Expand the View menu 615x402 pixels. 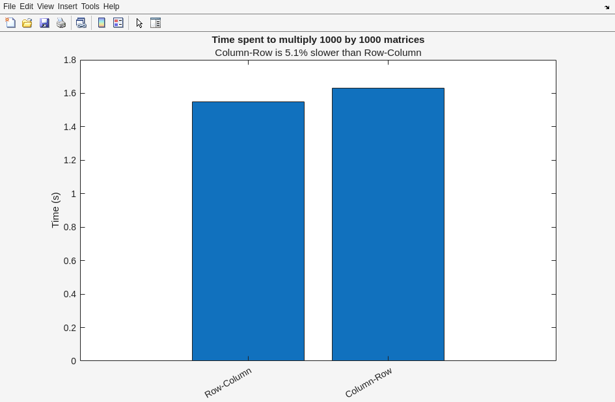point(45,7)
